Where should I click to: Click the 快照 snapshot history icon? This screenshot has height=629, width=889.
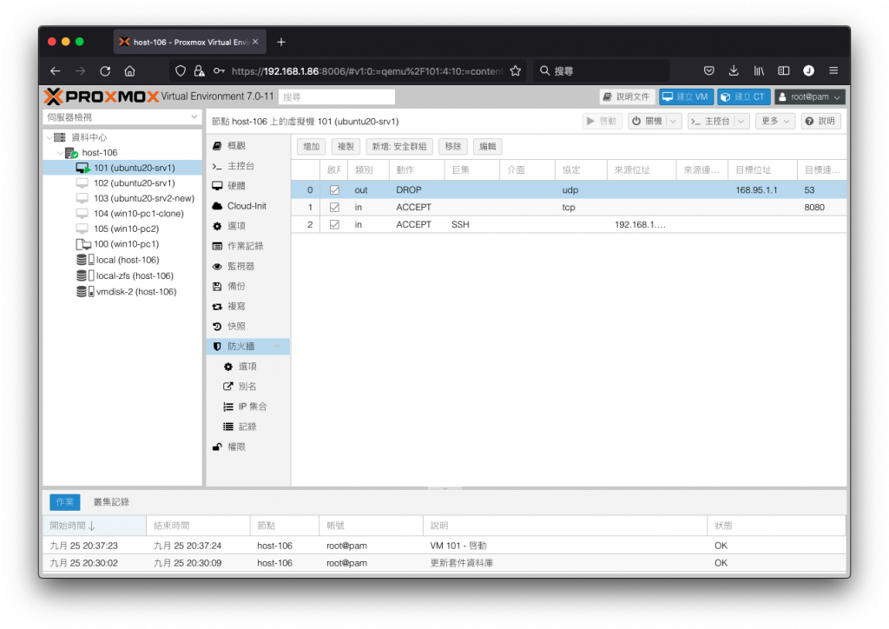click(x=217, y=326)
